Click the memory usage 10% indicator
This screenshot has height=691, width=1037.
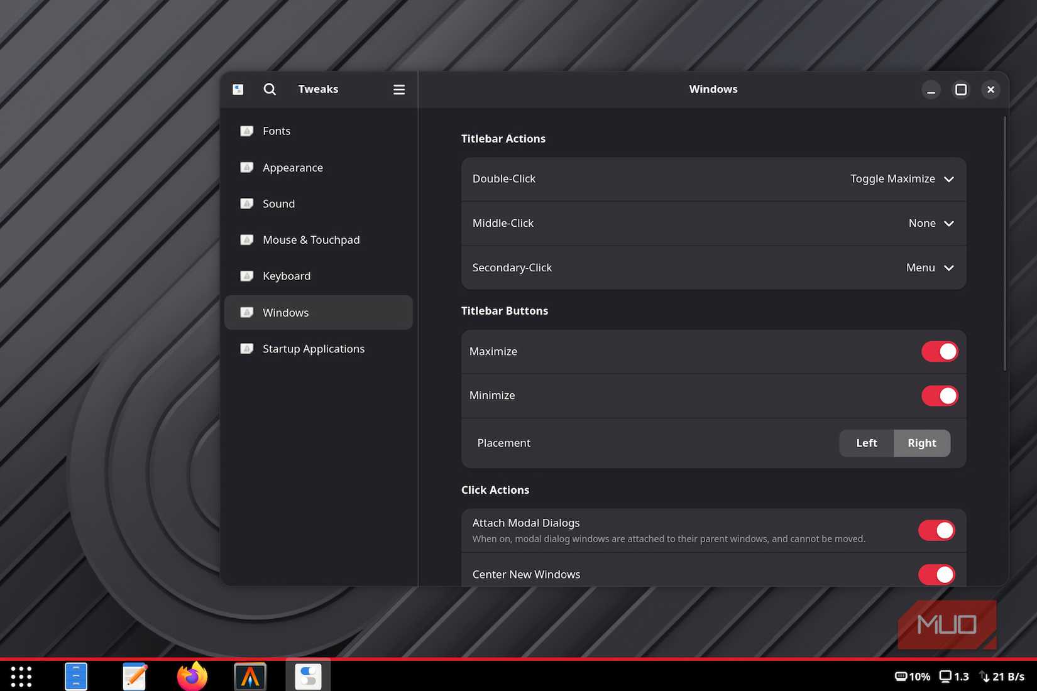912,677
